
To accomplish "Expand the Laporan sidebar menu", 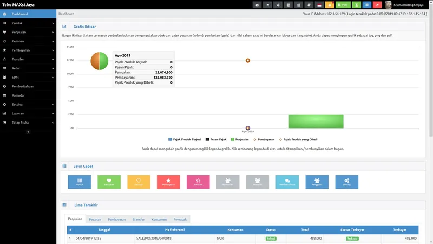I will (27, 113).
